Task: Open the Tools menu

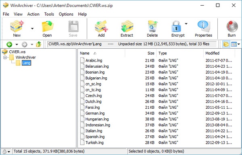Action: click(x=49, y=14)
